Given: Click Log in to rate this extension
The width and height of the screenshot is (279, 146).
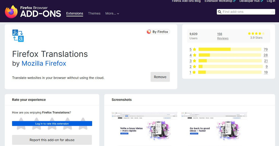Looking at the screenshot, I should pyautogui.click(x=52, y=123).
